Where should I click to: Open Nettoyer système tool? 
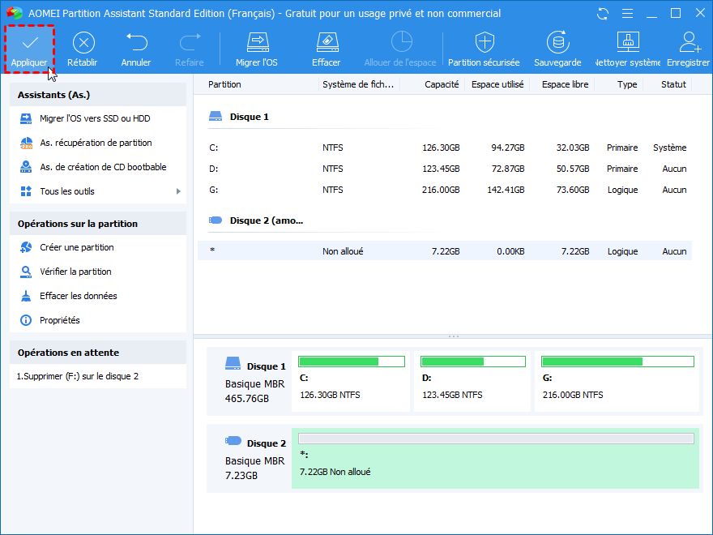[629, 49]
